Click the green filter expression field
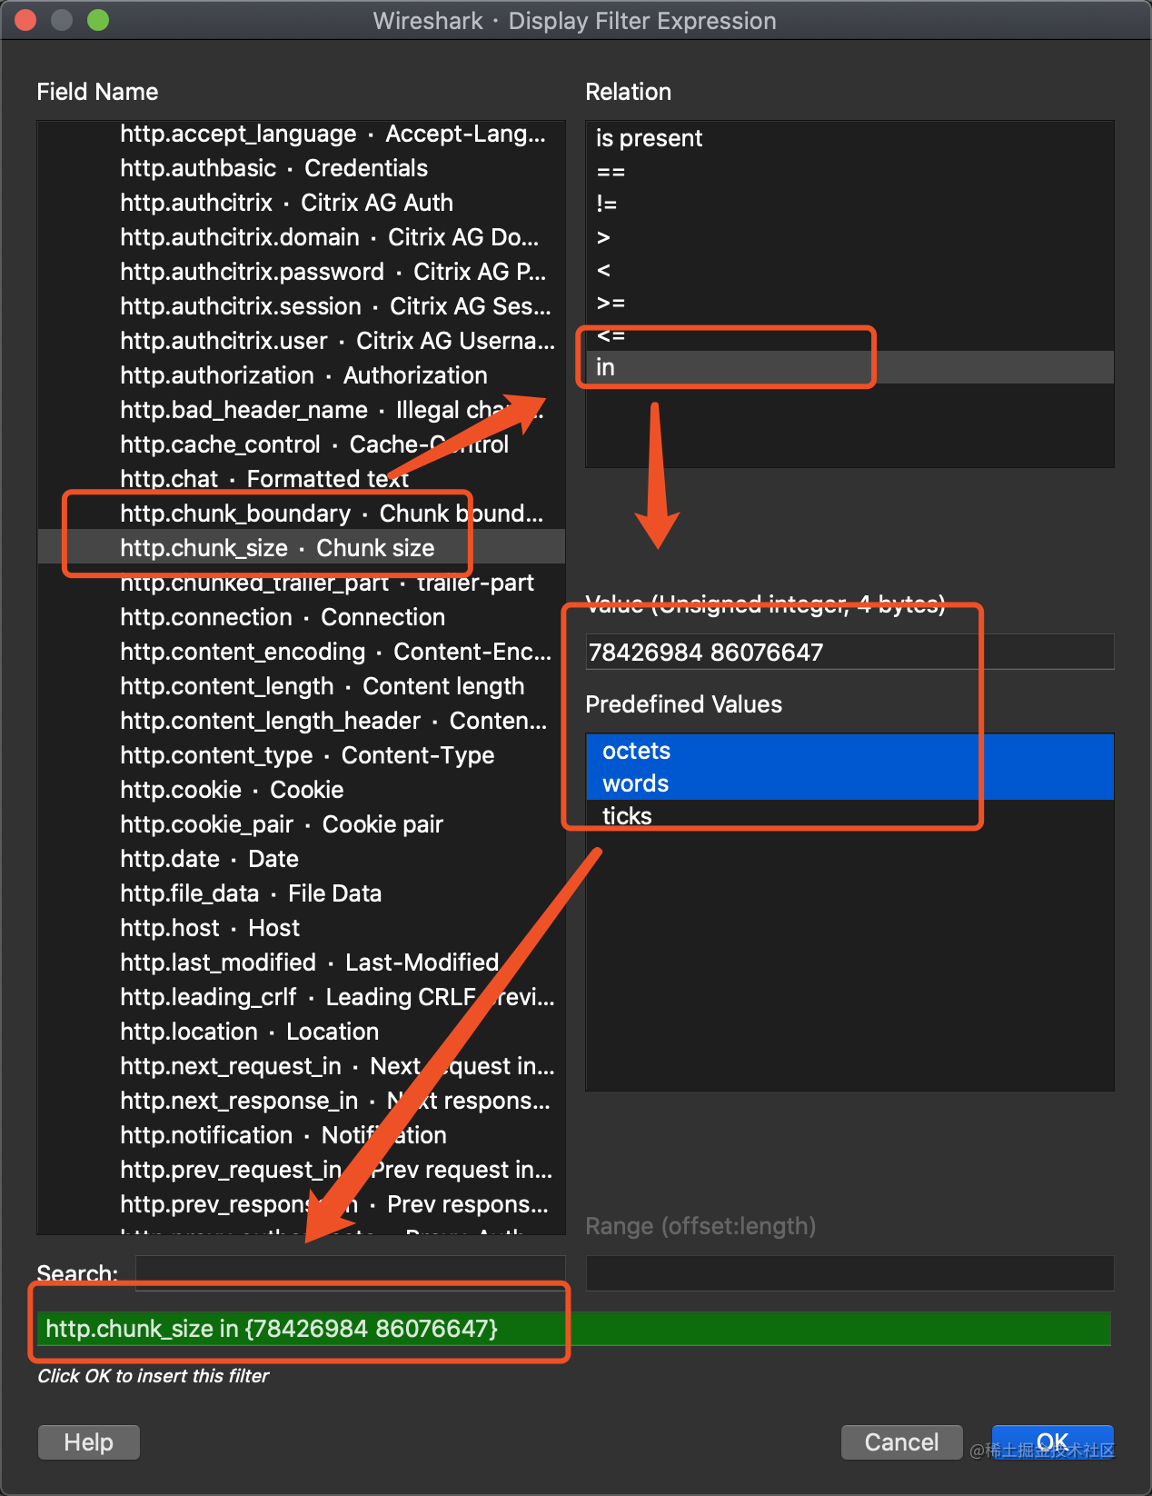 coord(574,1329)
